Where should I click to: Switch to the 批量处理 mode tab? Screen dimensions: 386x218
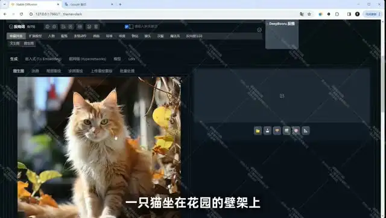click(x=127, y=71)
